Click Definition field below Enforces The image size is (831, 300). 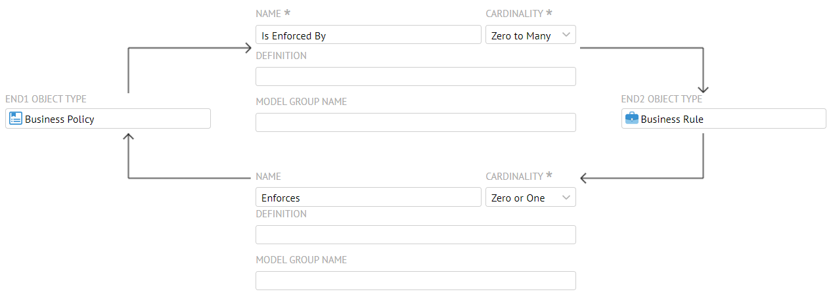(x=415, y=235)
